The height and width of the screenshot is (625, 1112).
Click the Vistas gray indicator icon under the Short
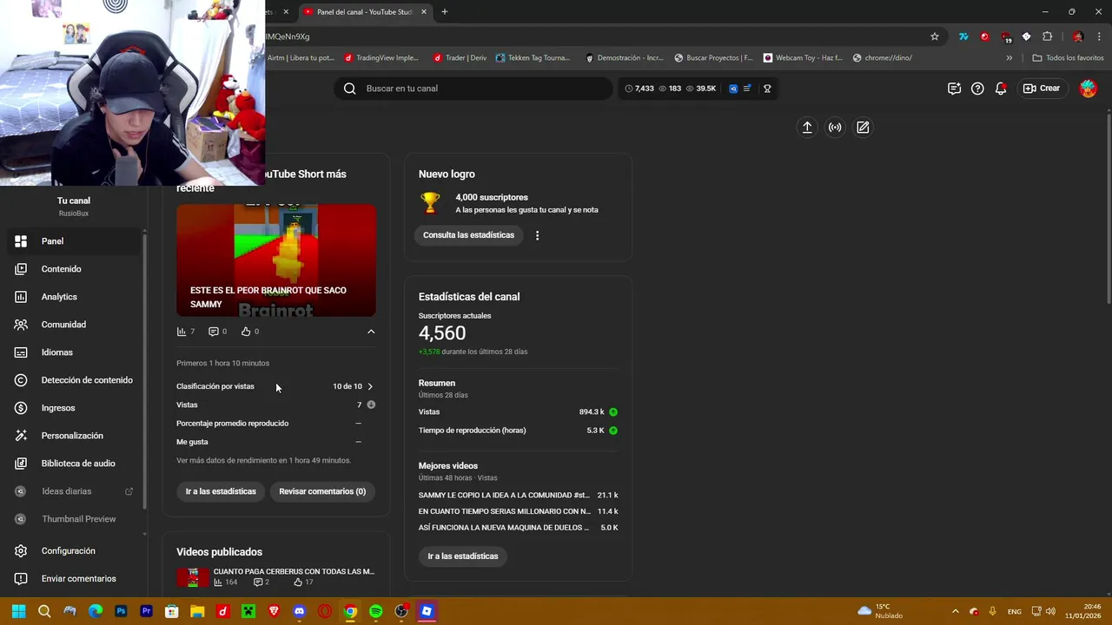pos(371,405)
